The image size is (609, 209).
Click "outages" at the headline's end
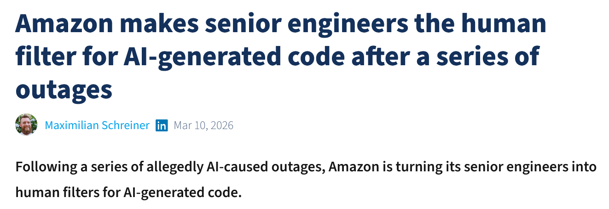(64, 90)
